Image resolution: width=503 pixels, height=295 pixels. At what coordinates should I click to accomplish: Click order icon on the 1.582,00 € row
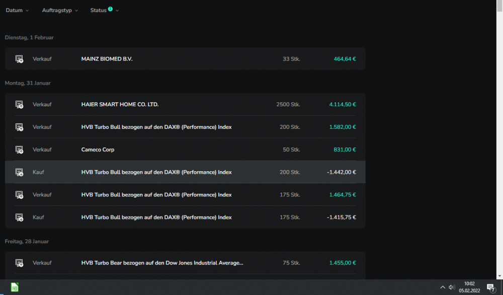pos(19,127)
